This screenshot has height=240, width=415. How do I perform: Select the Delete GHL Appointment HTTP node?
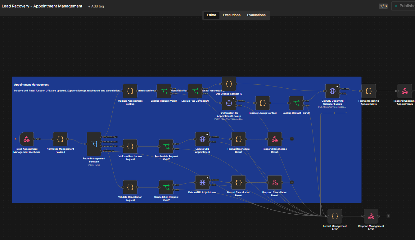point(202,183)
